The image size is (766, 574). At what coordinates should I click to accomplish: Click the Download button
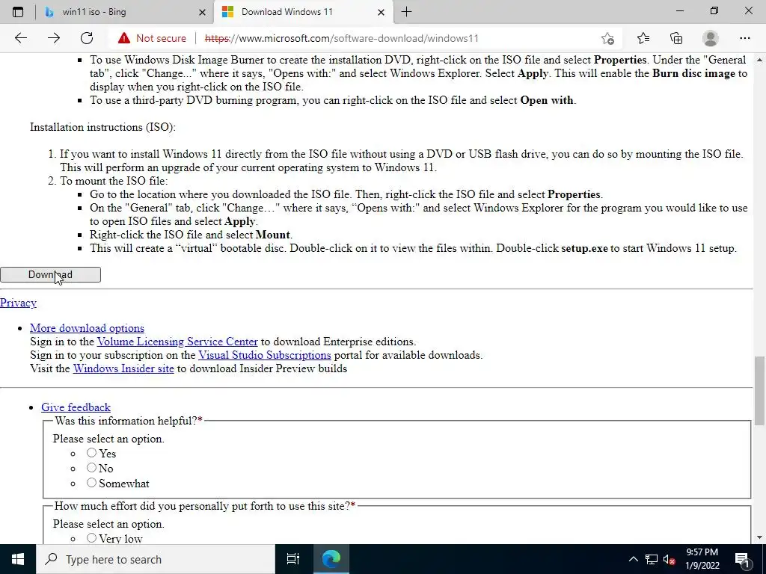point(50,275)
